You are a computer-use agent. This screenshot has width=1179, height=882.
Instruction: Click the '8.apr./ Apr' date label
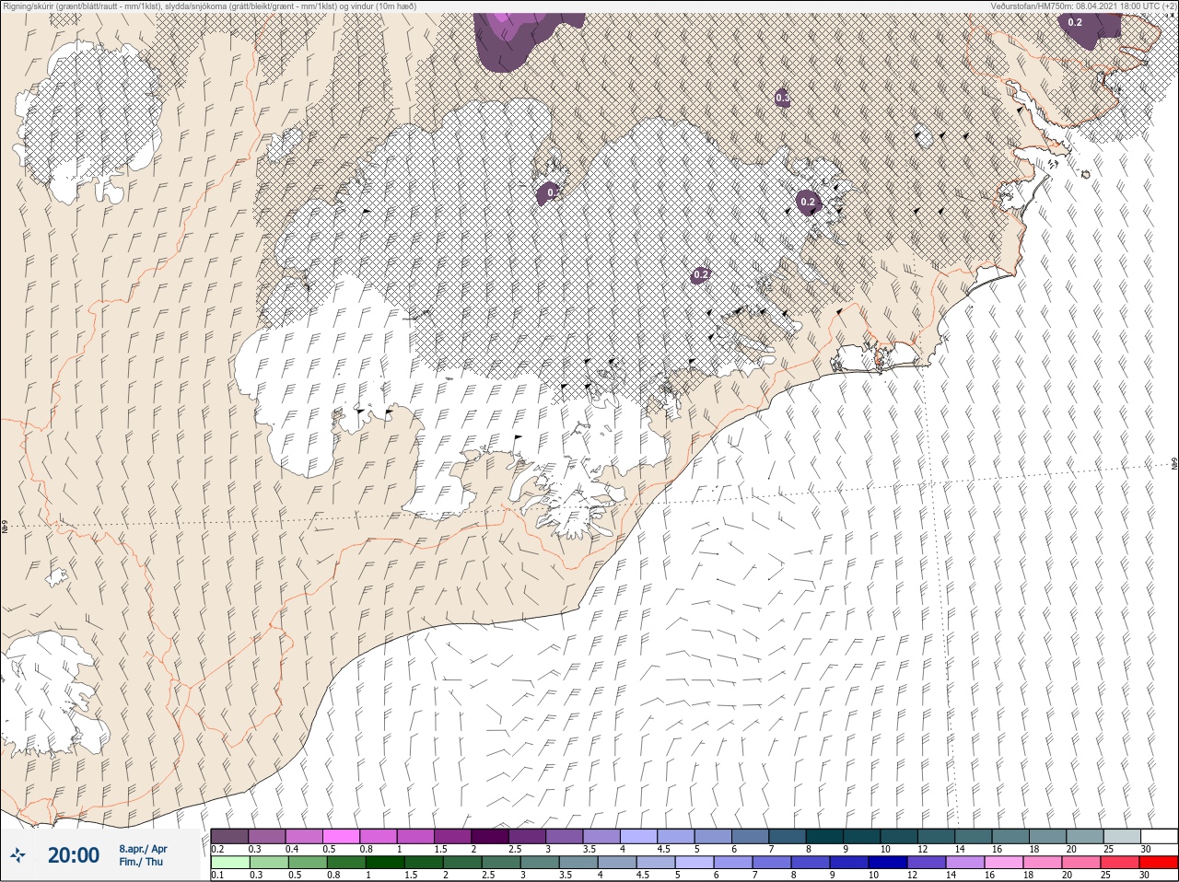pyautogui.click(x=143, y=849)
